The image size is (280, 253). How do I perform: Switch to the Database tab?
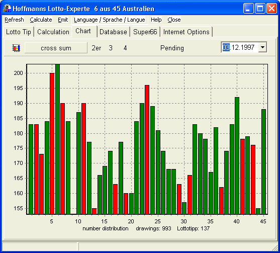[x=113, y=32]
